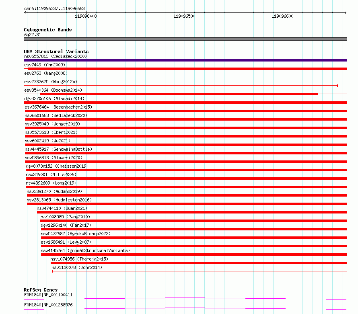Open the nsv4392609 (Wong2019) variant
Viewport: 358px width, 314px height.
51,183
